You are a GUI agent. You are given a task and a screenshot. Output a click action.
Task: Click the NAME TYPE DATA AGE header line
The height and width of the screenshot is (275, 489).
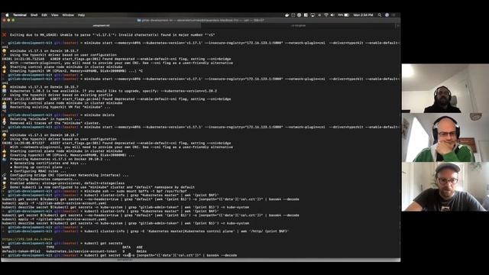click(72, 247)
